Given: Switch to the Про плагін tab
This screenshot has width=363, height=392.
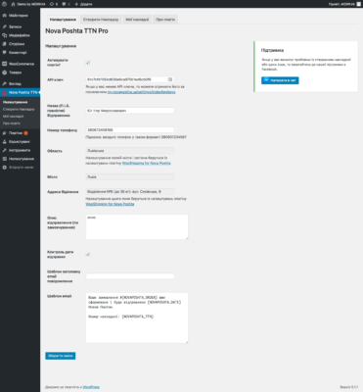Looking at the screenshot, I should tap(165, 20).
